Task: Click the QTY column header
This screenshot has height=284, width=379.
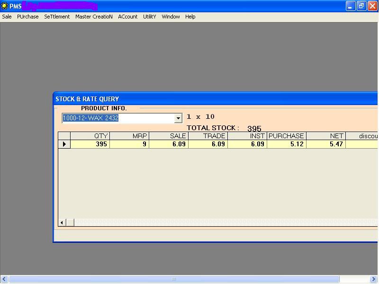Action: pyautogui.click(x=90, y=136)
